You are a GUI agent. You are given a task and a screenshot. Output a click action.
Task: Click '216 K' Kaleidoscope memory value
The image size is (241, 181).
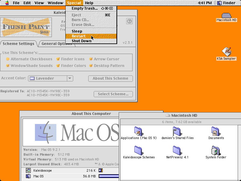(x=91, y=170)
